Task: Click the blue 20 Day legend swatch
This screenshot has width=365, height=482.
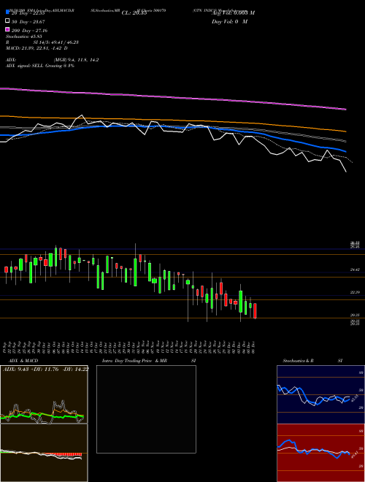Action: [x=7, y=12]
